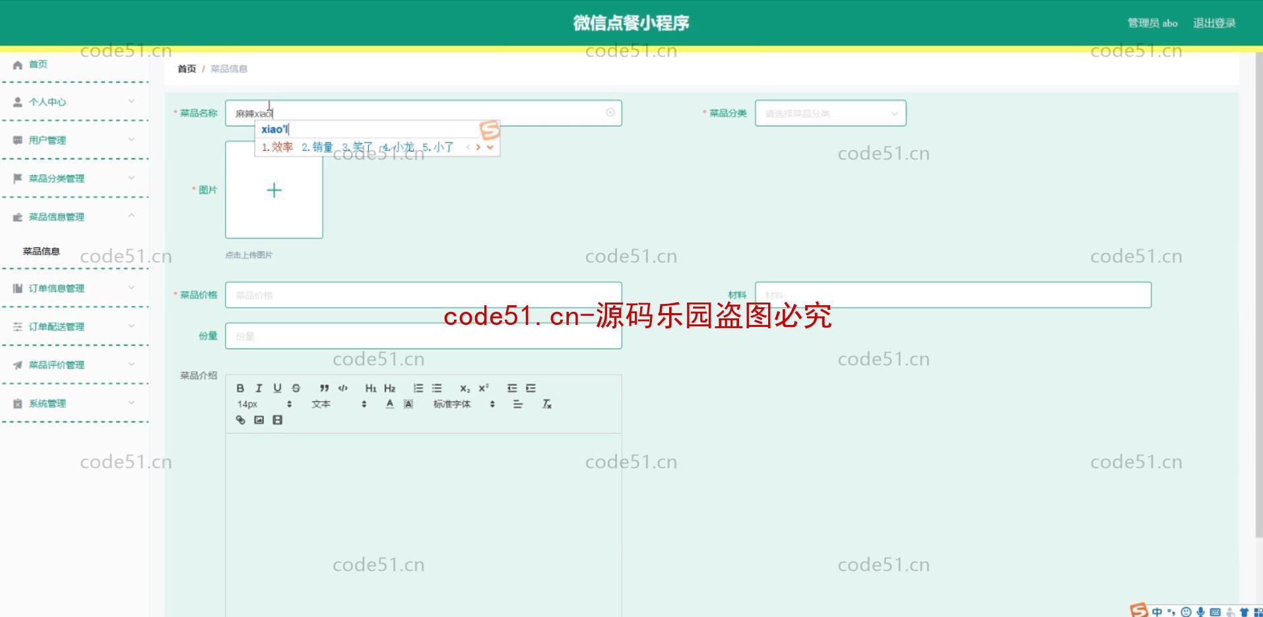Open the 标准字体 font family dropdown
This screenshot has width=1263, height=617.
point(464,404)
